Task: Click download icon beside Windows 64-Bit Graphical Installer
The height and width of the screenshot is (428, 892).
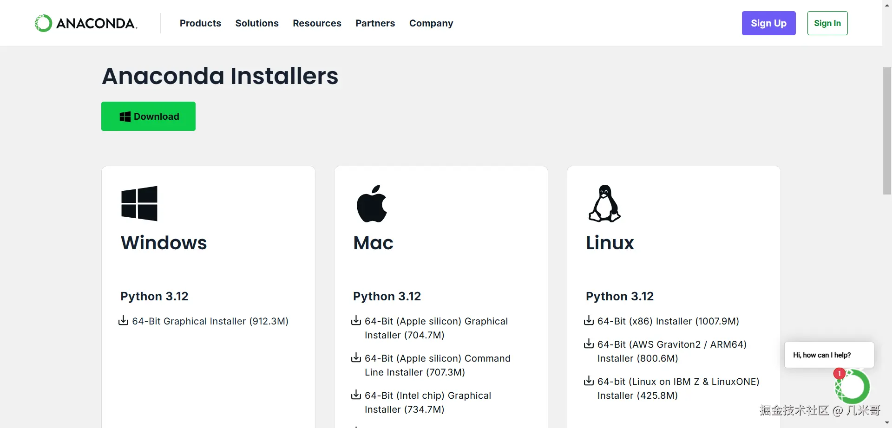Action: coord(123,321)
